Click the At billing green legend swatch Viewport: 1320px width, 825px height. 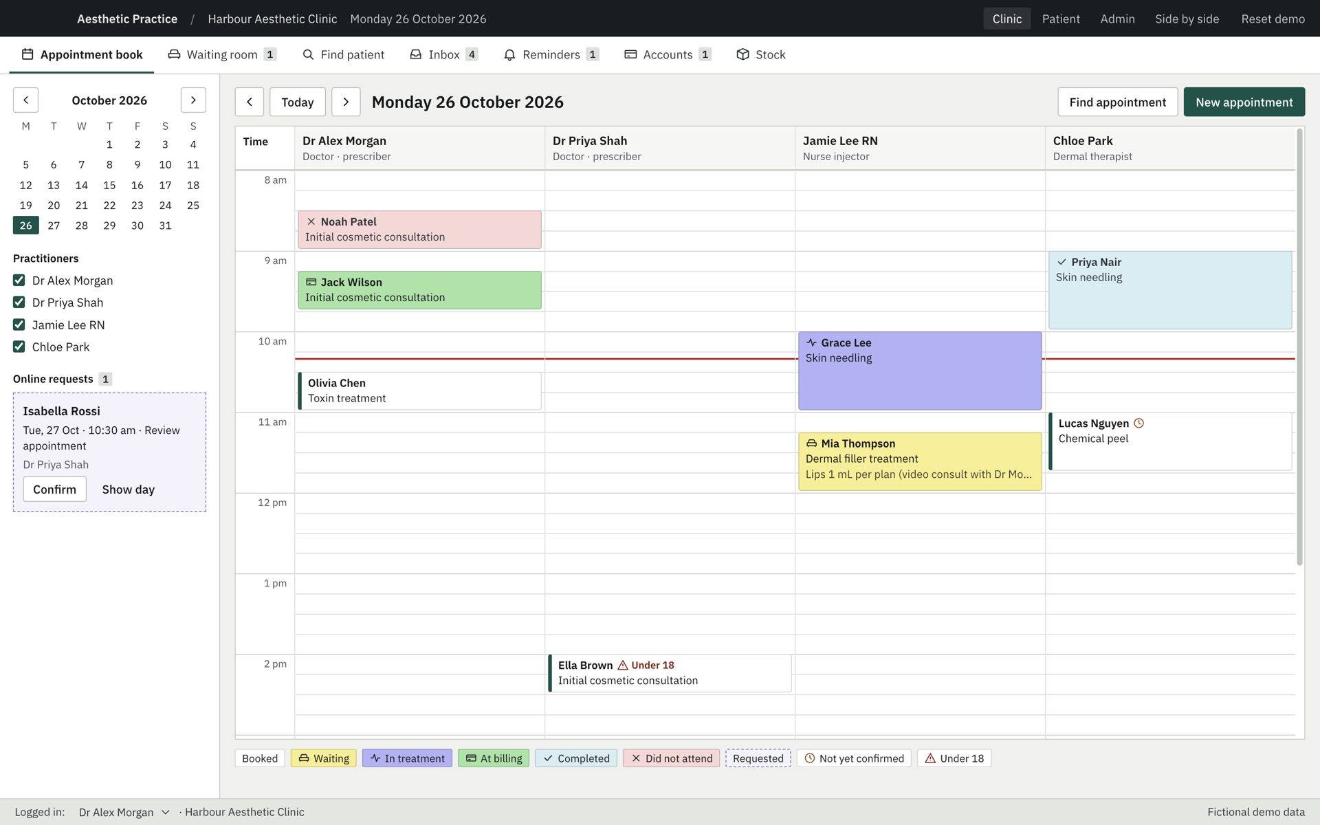click(x=494, y=758)
